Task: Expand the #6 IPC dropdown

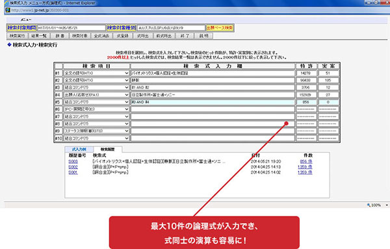Action: (x=126, y=109)
